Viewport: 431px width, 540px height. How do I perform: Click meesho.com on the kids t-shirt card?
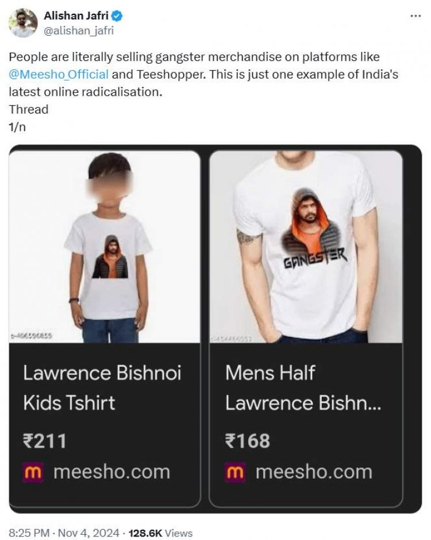[111, 472]
